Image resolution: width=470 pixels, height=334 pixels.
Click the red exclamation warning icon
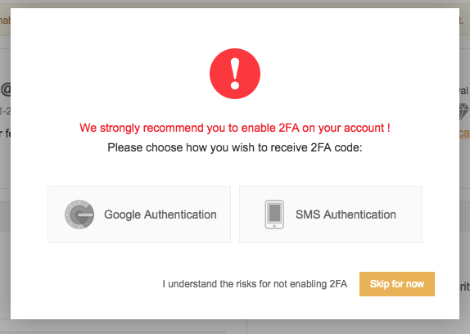tap(235, 74)
